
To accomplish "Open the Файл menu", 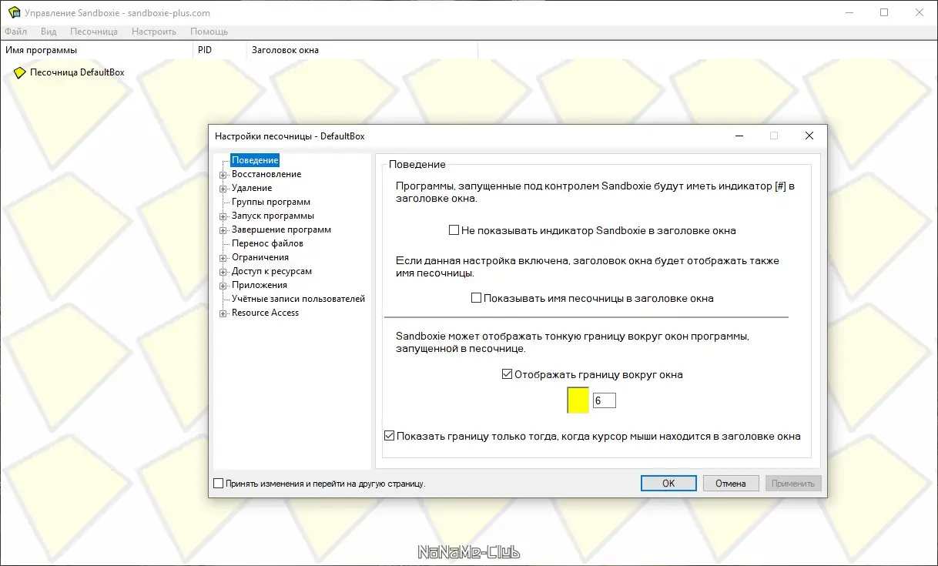I will coord(15,32).
